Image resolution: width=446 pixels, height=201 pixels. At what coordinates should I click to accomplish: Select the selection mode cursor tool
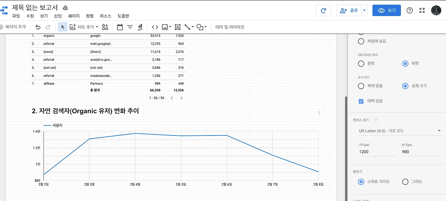coord(63,27)
